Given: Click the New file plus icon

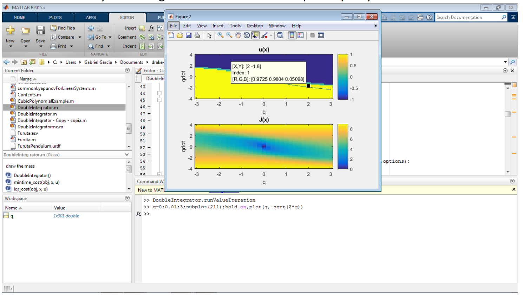Looking at the screenshot, I should tap(10, 31).
